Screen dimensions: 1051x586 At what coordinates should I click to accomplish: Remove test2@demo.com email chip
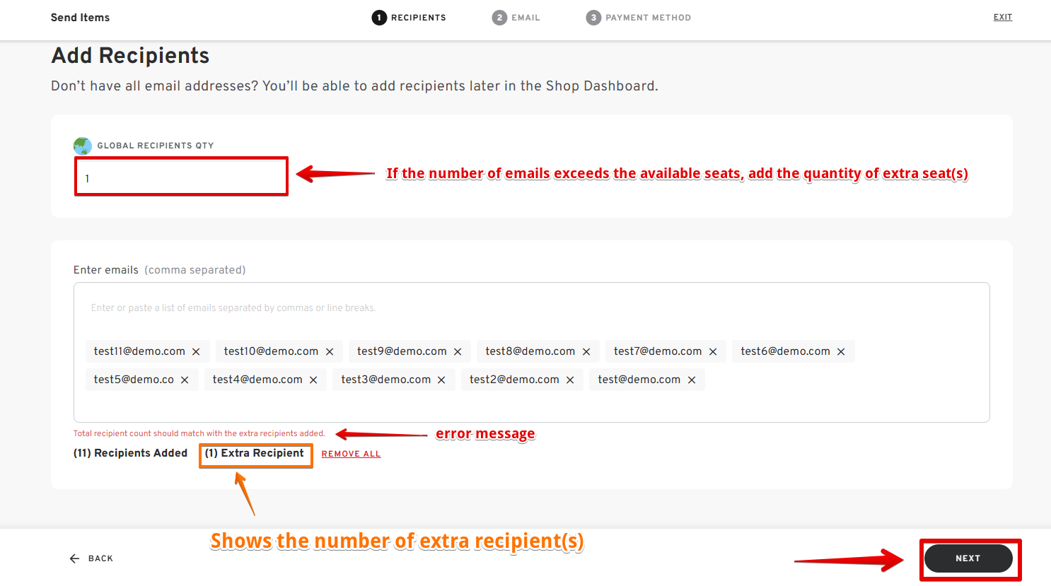coord(570,380)
